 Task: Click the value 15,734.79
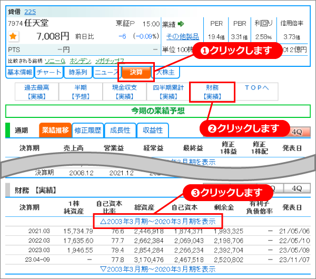[78, 231]
